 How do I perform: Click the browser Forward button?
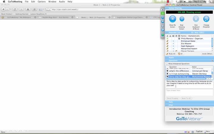point(7,10)
